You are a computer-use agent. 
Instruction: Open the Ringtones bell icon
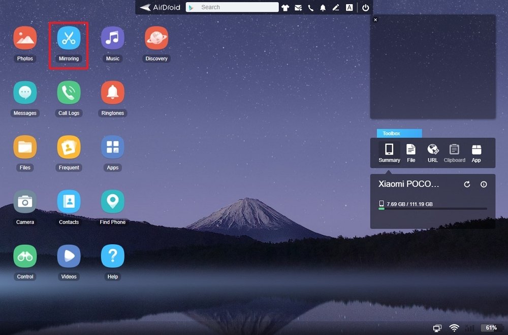pos(112,92)
